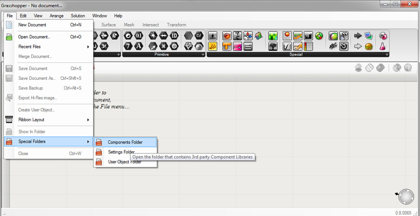The image size is (420, 216).
Task: Select the yellow Graph Mapper wave icon
Action: pyautogui.click(x=212, y=46)
